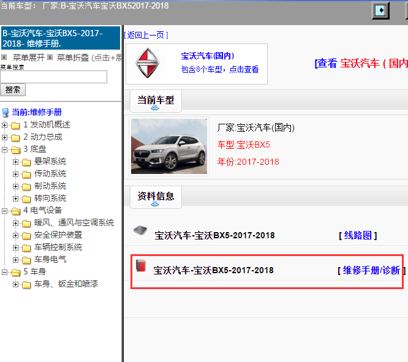Expand the 2 动力总成 tree node
Image resolution: width=408 pixels, height=362 pixels.
4,137
